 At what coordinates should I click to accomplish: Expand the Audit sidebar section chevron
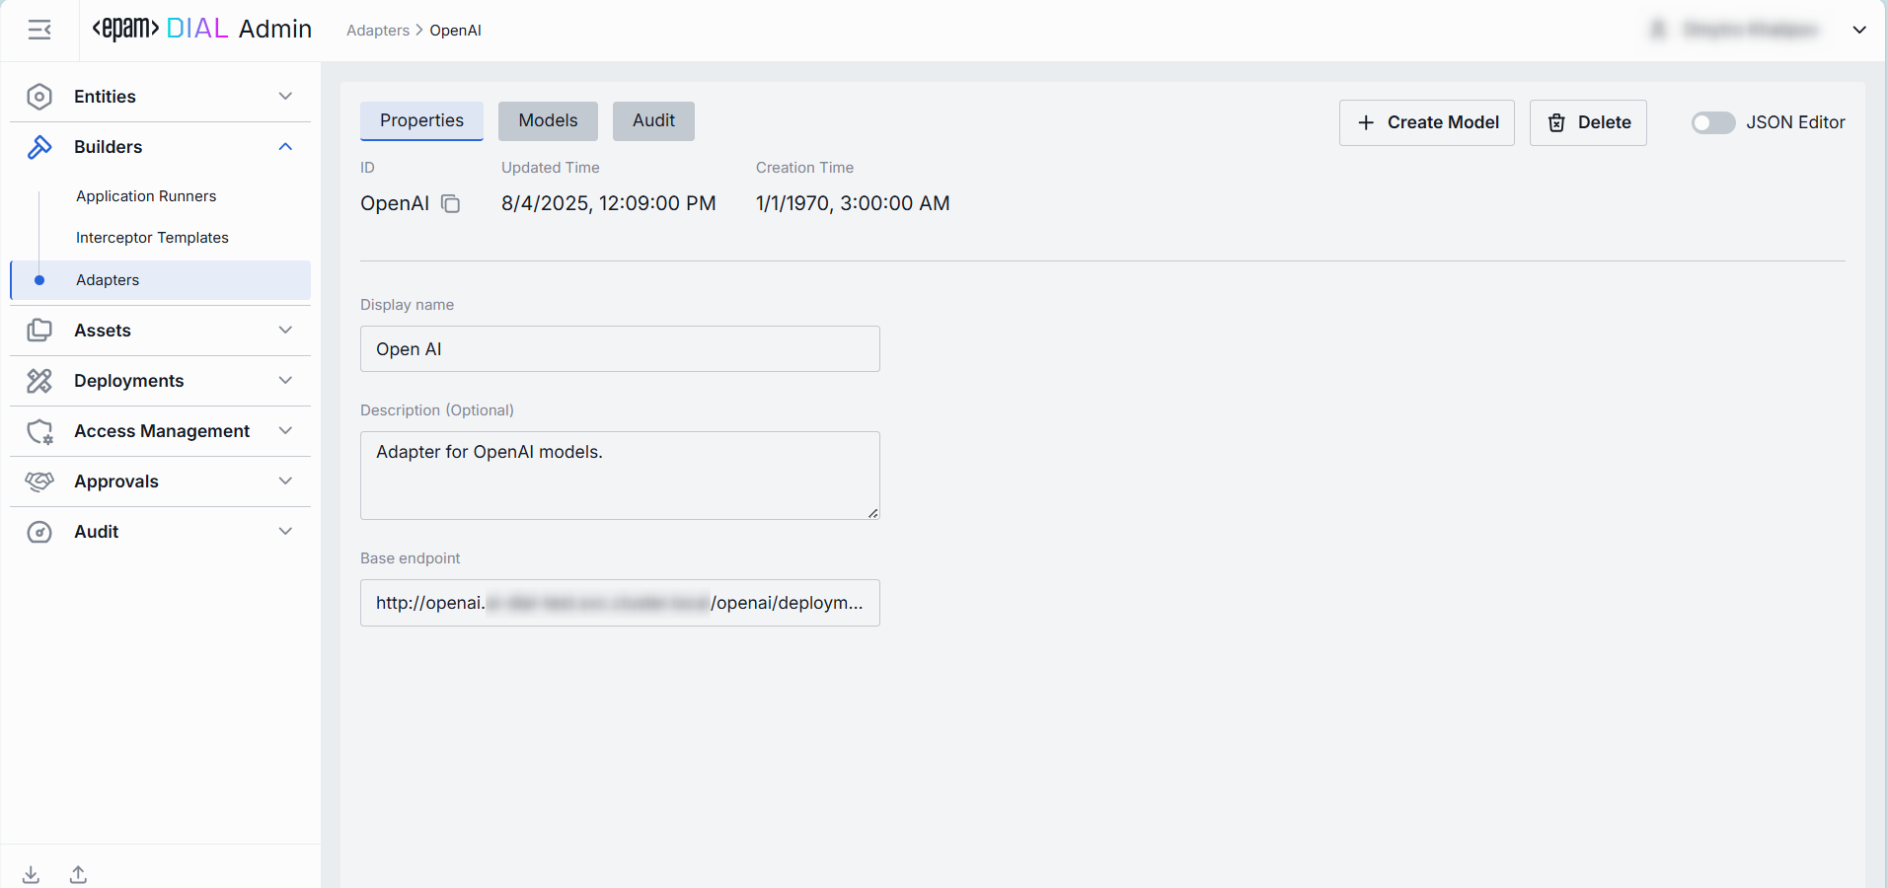coord(285,532)
